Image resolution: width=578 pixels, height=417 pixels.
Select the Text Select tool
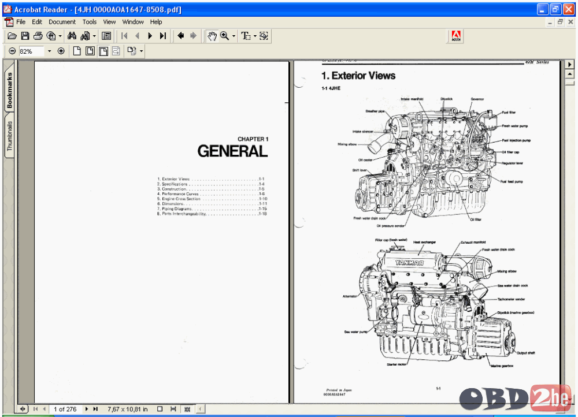tap(246, 36)
